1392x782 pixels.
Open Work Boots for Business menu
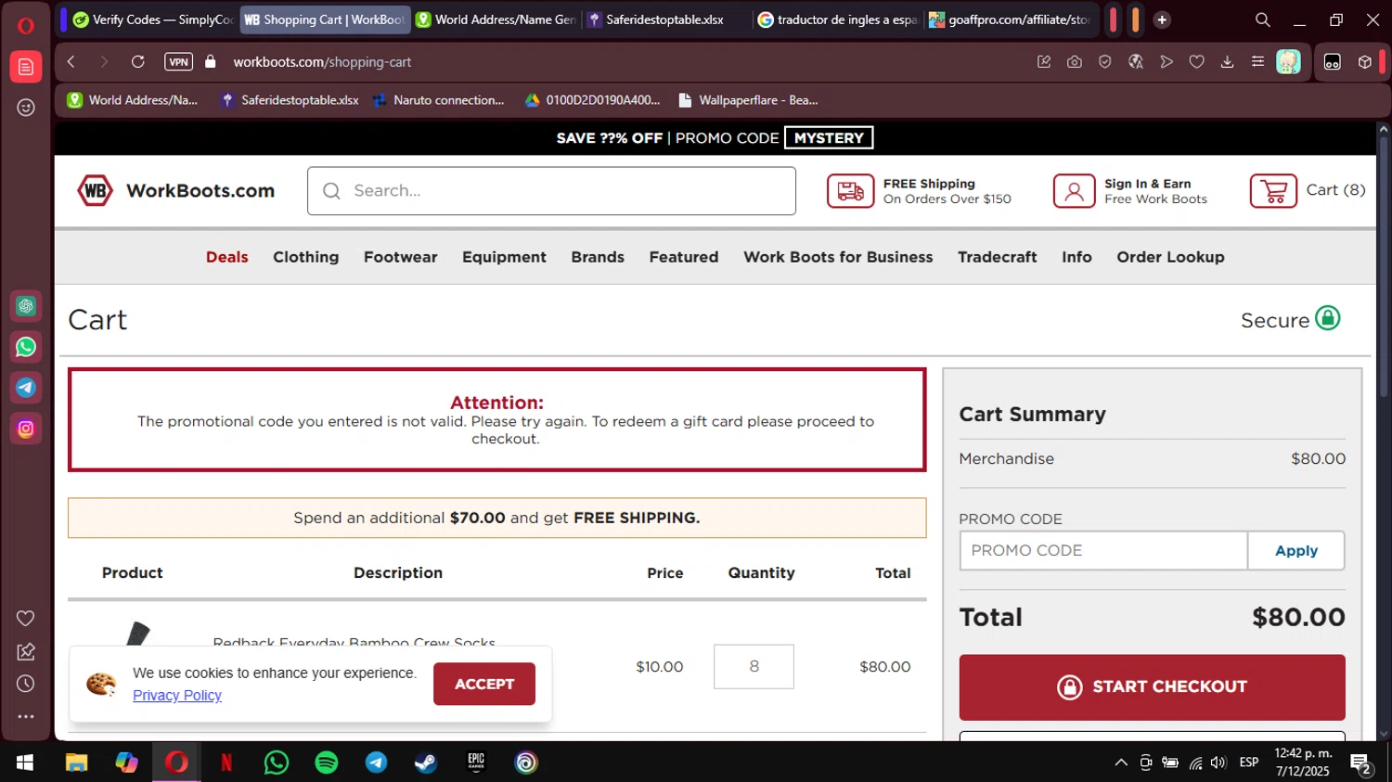[838, 257]
